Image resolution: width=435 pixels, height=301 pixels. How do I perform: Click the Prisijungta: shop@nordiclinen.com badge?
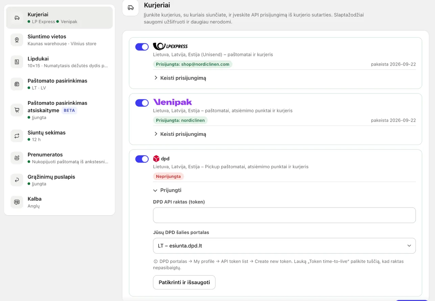tap(193, 64)
